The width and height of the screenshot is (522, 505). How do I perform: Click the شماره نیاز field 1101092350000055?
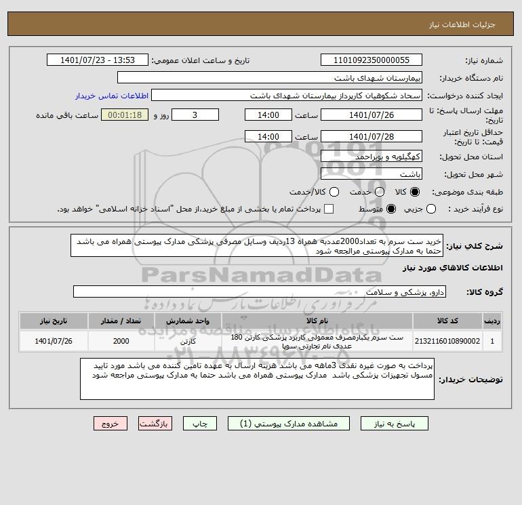(x=372, y=60)
